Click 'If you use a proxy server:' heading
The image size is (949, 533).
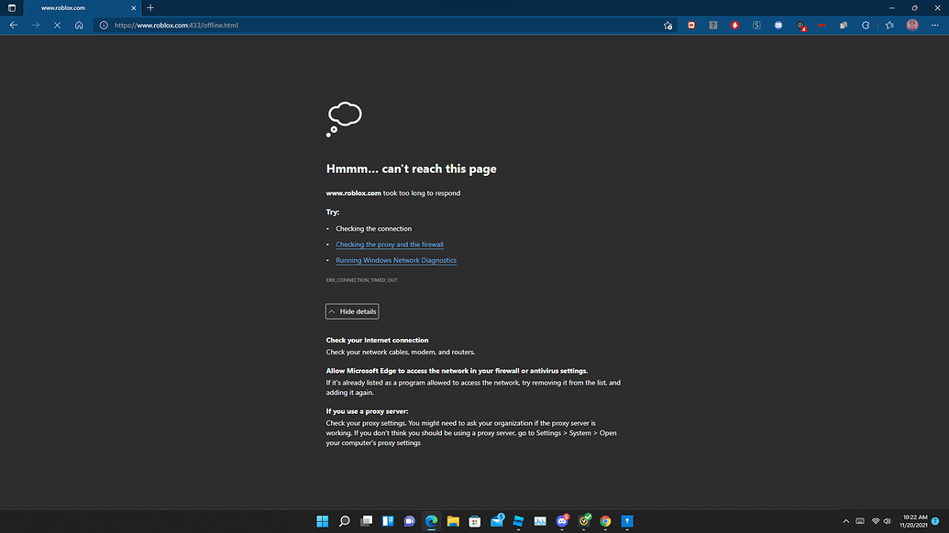pos(367,411)
